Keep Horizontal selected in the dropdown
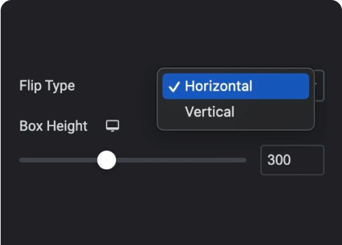The width and height of the screenshot is (342, 245). [x=236, y=86]
